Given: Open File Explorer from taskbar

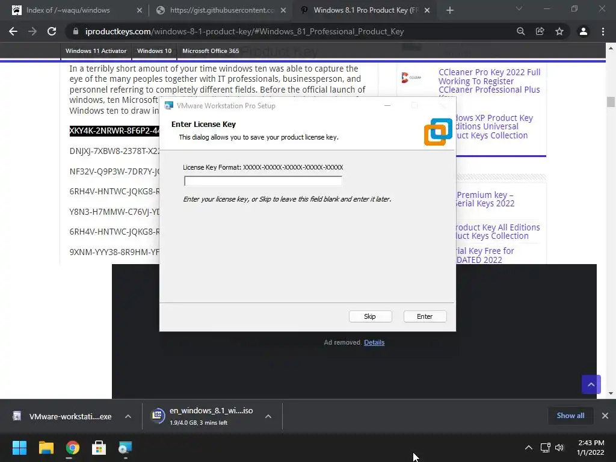Looking at the screenshot, I should pyautogui.click(x=46, y=448).
